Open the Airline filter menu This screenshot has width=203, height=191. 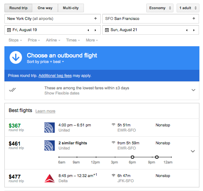tap(53, 40)
